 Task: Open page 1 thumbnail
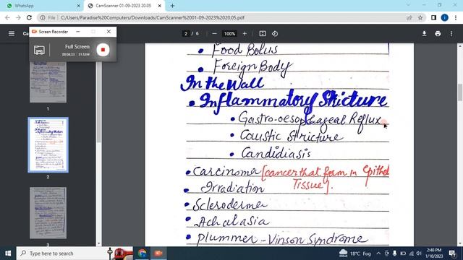pyautogui.click(x=48, y=82)
